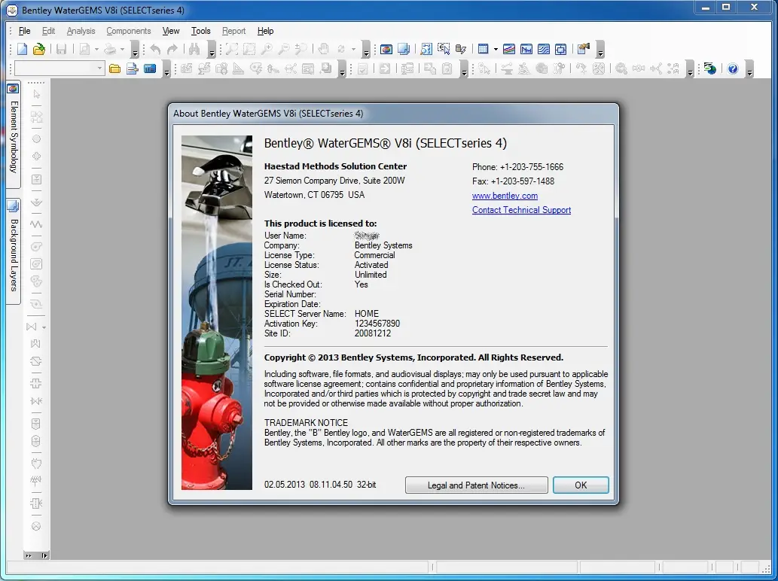Image resolution: width=778 pixels, height=581 pixels.
Task: Click the Legal and Patent Notices button
Action: point(476,485)
